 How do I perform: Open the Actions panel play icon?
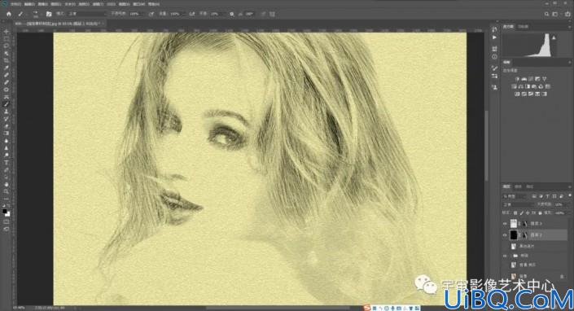point(494,37)
